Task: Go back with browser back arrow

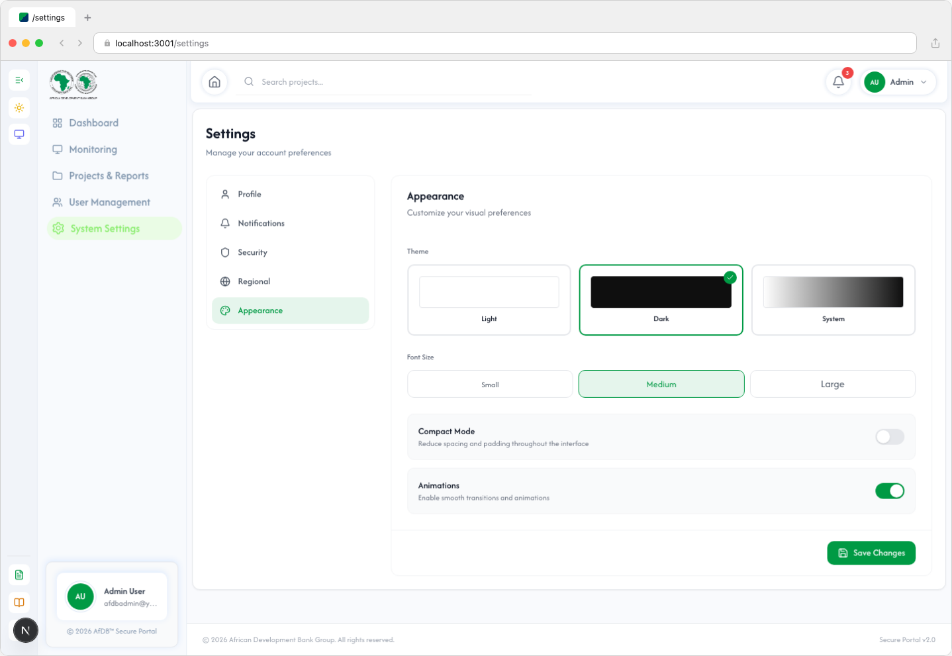Action: tap(62, 43)
